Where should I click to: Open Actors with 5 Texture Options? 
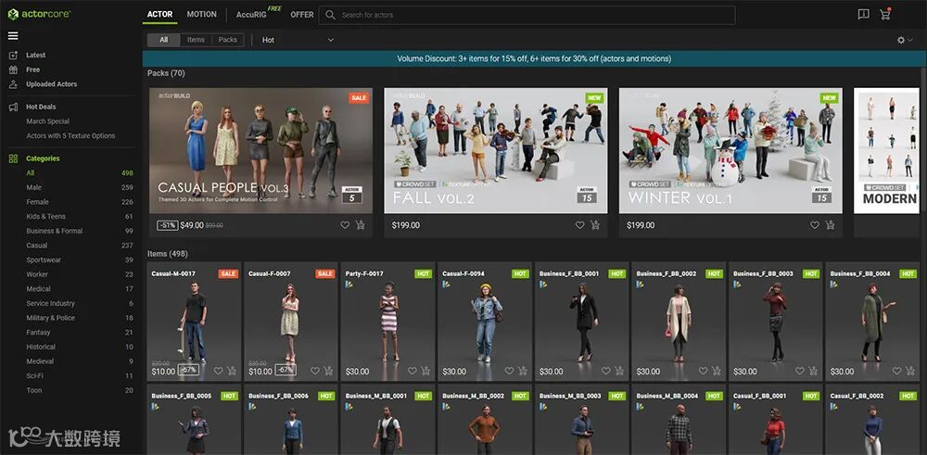pyautogui.click(x=70, y=136)
